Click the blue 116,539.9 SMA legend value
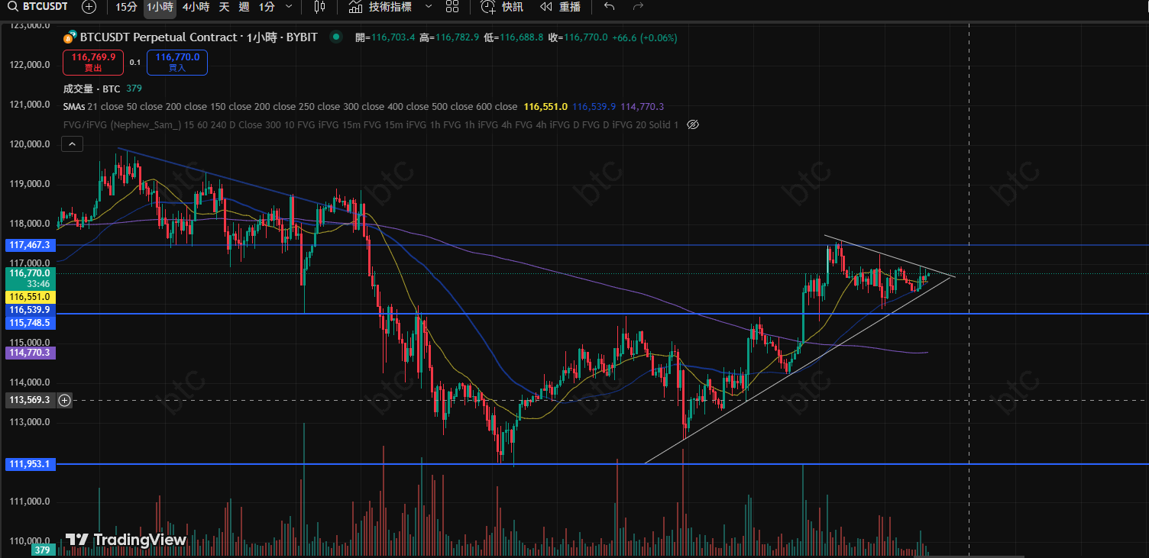 [x=594, y=107]
